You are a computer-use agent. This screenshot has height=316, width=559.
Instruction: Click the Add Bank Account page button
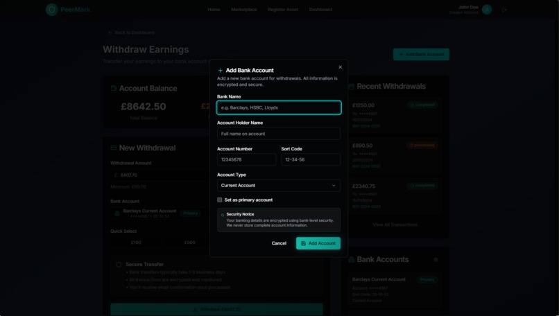(421, 55)
